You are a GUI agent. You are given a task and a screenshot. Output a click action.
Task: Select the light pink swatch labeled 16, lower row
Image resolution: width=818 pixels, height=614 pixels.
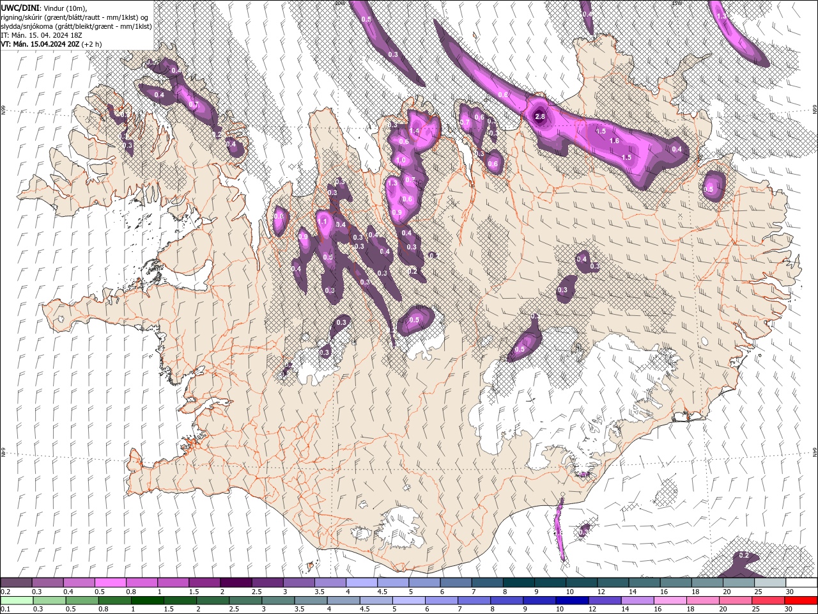tap(670, 601)
